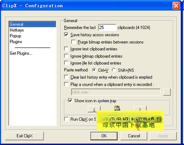Screen dimensions: 184x145
Task: Click the previous tray icon arrow button
Action: [94, 109]
